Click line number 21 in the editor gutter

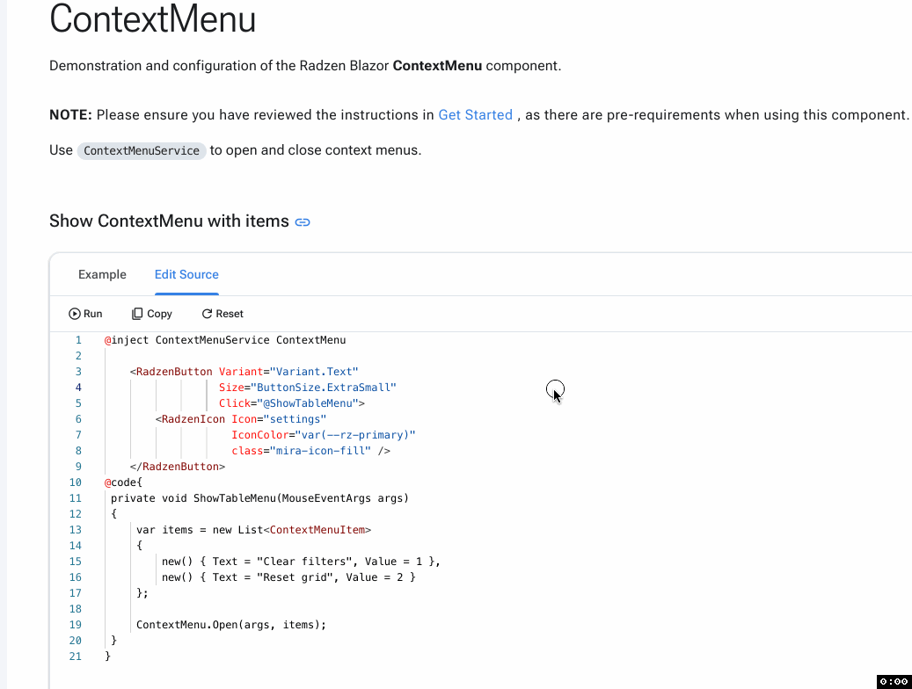pos(76,656)
